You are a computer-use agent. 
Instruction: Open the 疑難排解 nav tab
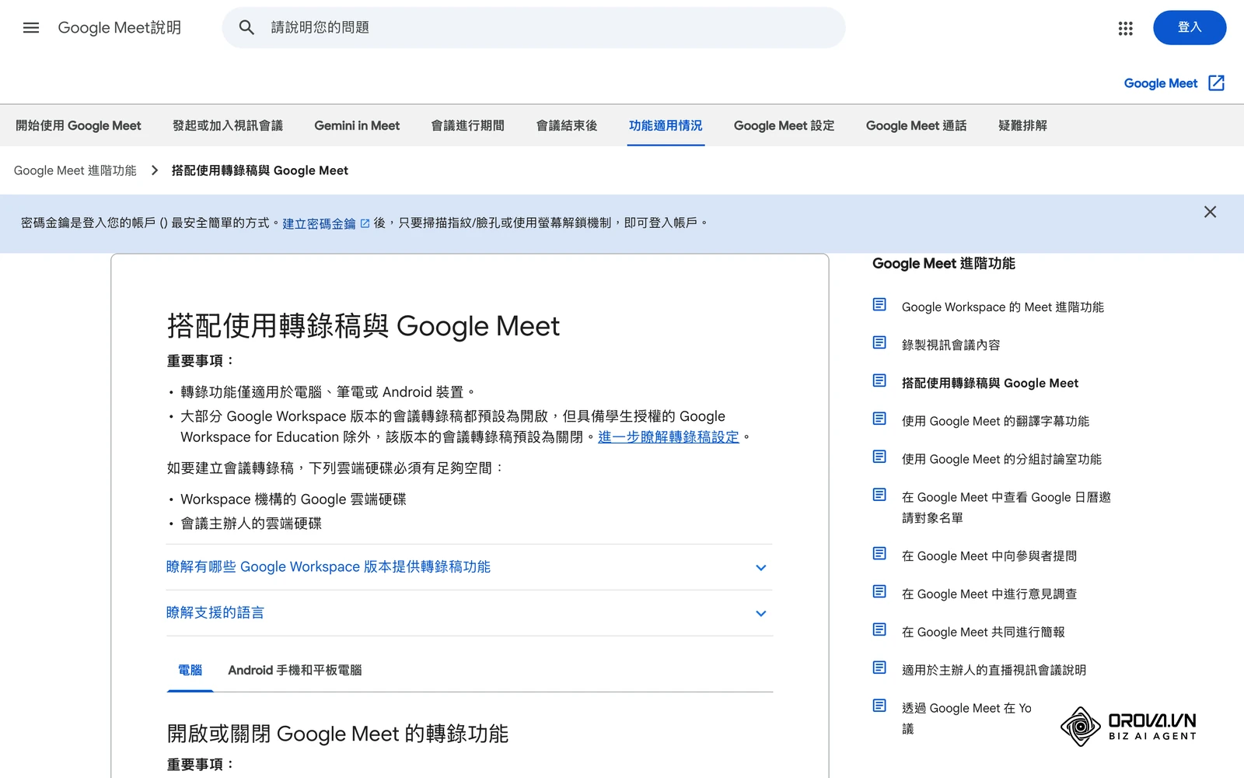pyautogui.click(x=1022, y=125)
